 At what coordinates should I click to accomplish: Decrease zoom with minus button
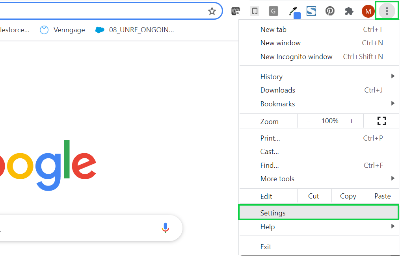[x=308, y=121]
